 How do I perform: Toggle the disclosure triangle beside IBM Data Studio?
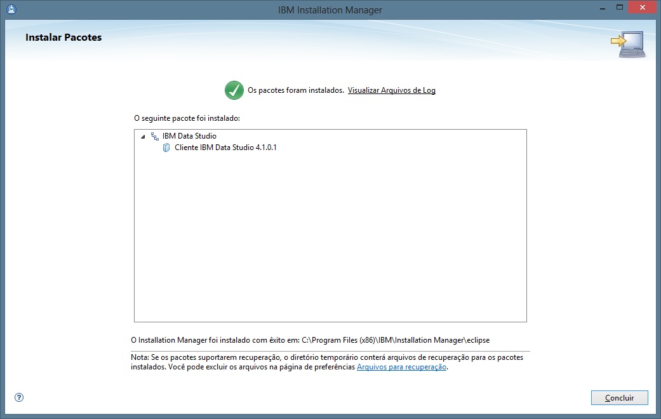click(144, 135)
